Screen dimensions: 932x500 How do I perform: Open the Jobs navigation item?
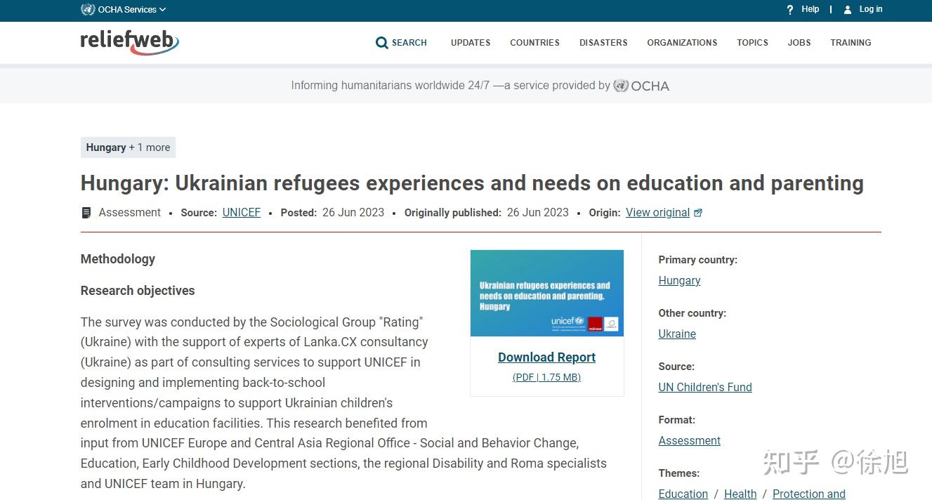click(799, 43)
